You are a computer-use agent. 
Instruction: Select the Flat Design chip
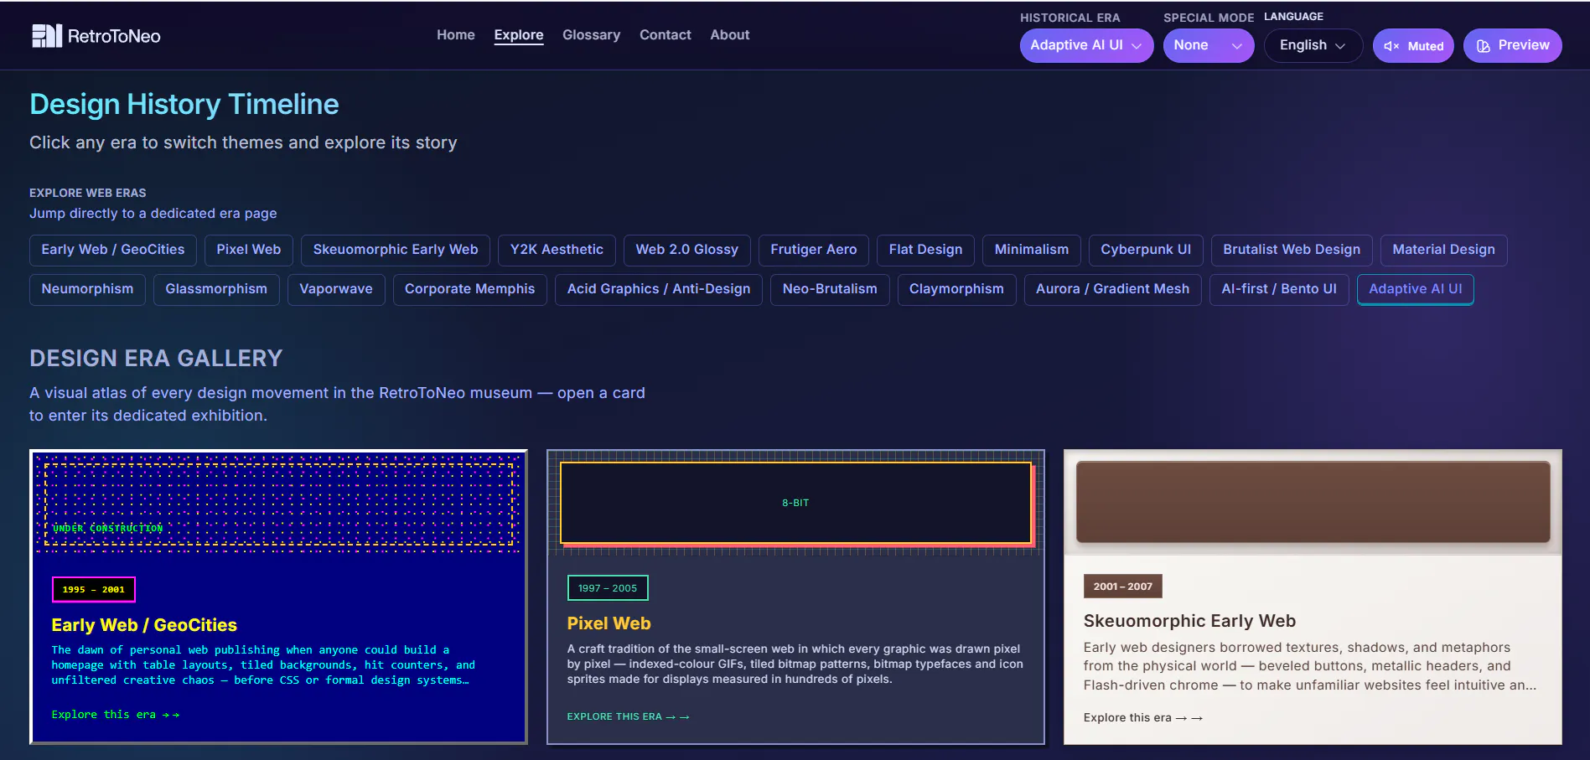[925, 250]
